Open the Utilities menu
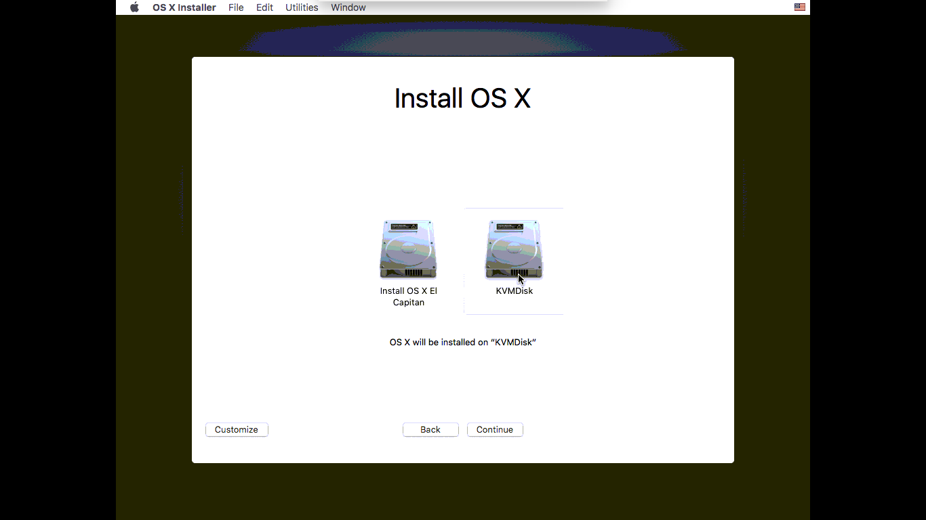The height and width of the screenshot is (520, 926). (302, 7)
